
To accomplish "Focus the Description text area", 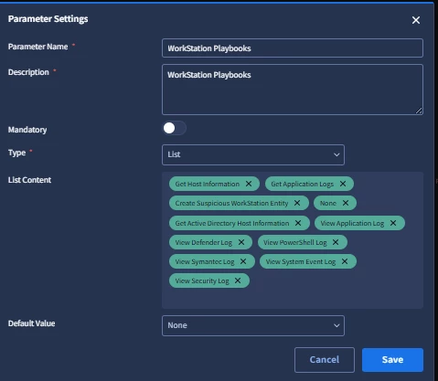I will tap(293, 90).
